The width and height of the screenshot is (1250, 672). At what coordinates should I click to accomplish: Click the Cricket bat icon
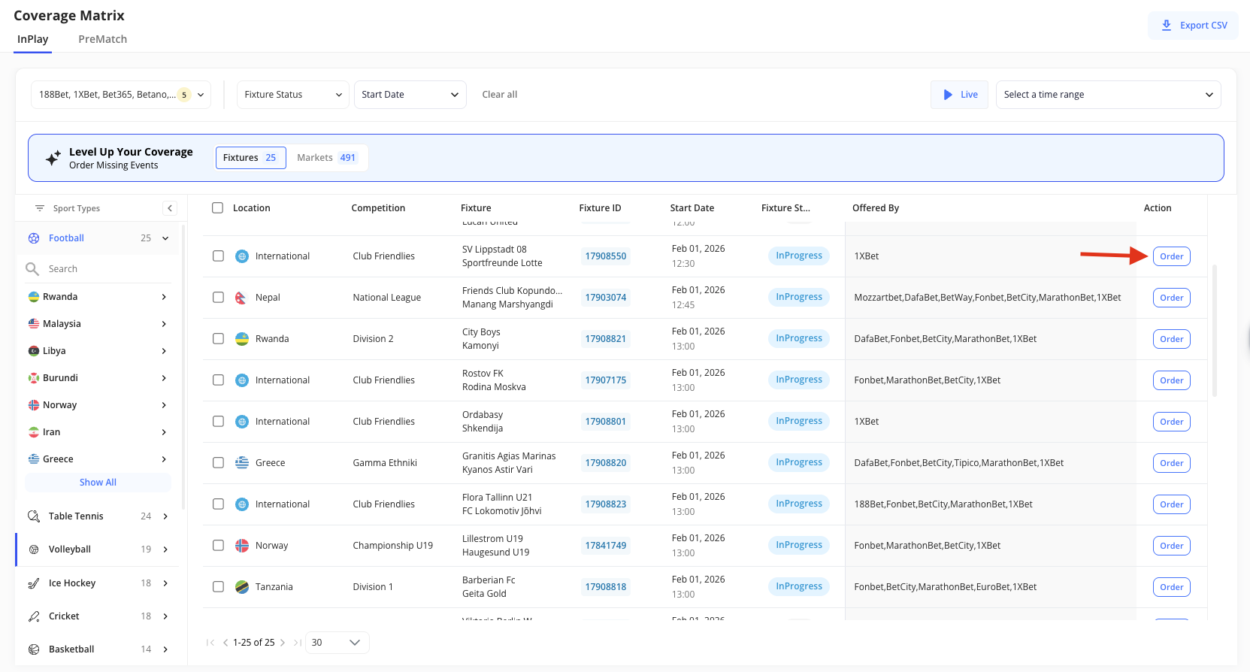[34, 616]
